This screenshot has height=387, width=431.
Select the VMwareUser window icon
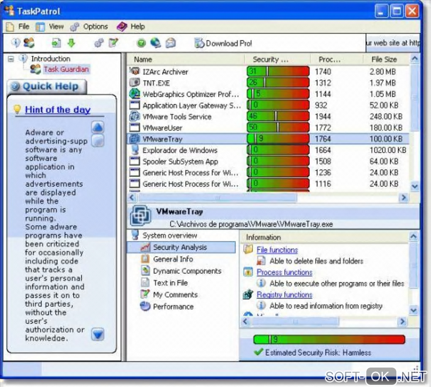tap(134, 127)
